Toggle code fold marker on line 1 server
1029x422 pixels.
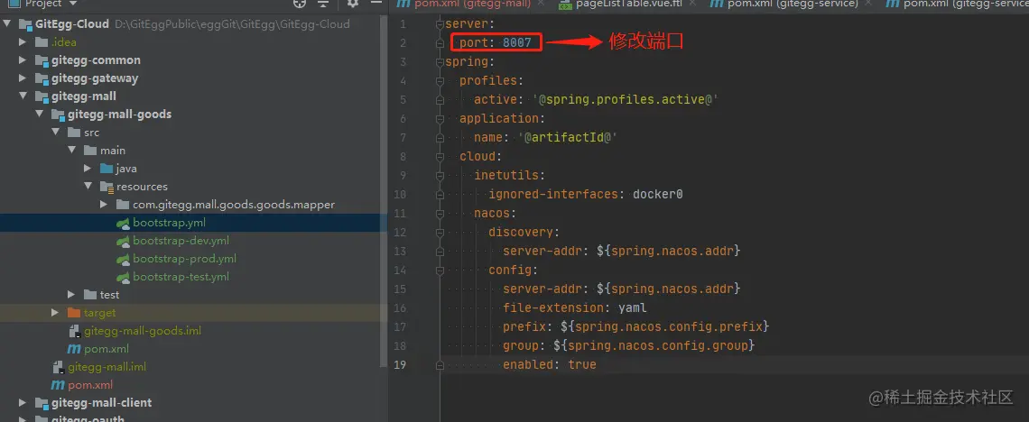[441, 24]
